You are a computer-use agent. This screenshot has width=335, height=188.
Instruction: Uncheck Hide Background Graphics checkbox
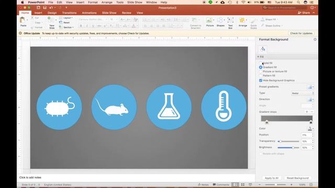pyautogui.click(x=261, y=80)
